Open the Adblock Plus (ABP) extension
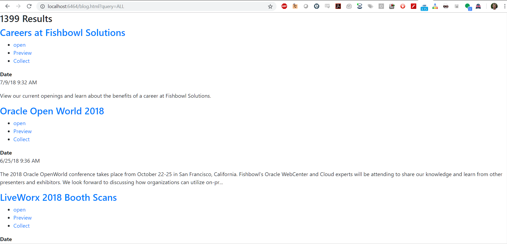Image resolution: width=507 pixels, height=244 pixels. (x=284, y=6)
